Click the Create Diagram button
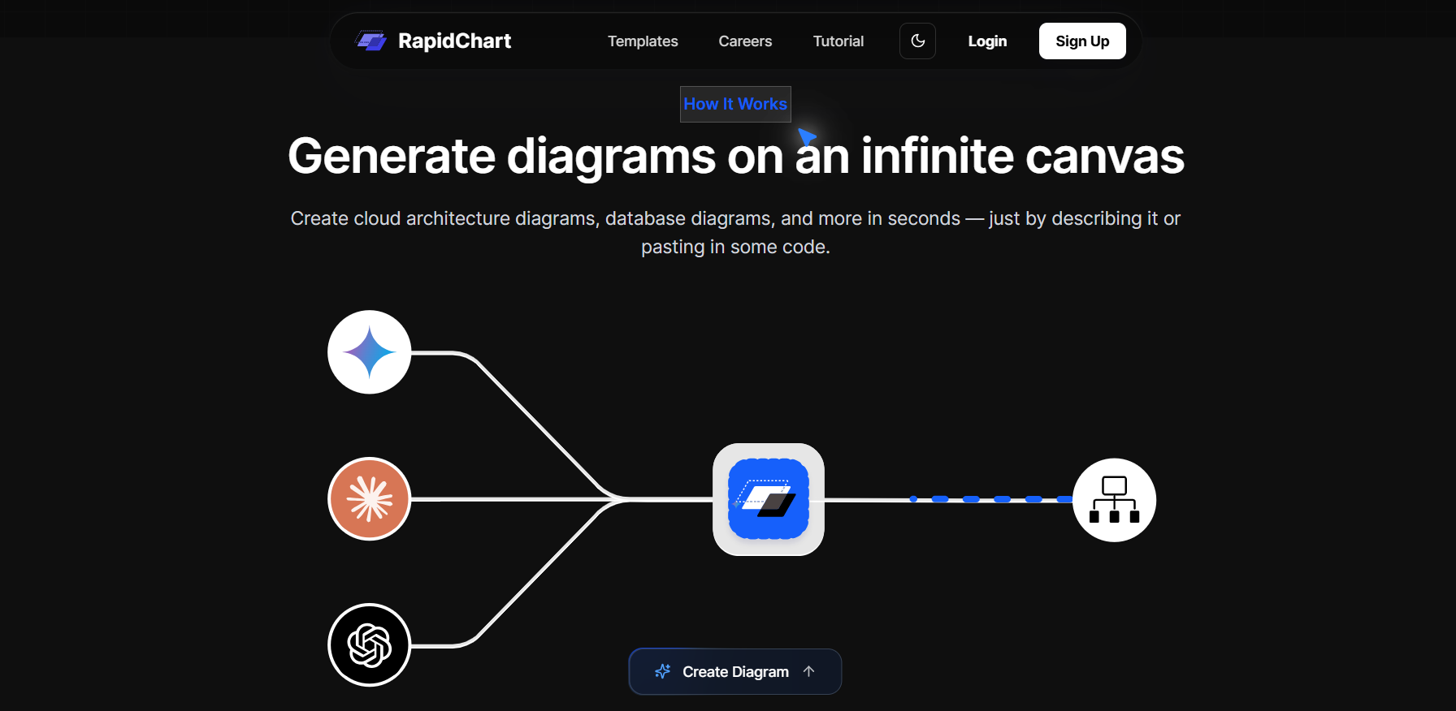Screen dimensions: 1456x711 (735, 671)
